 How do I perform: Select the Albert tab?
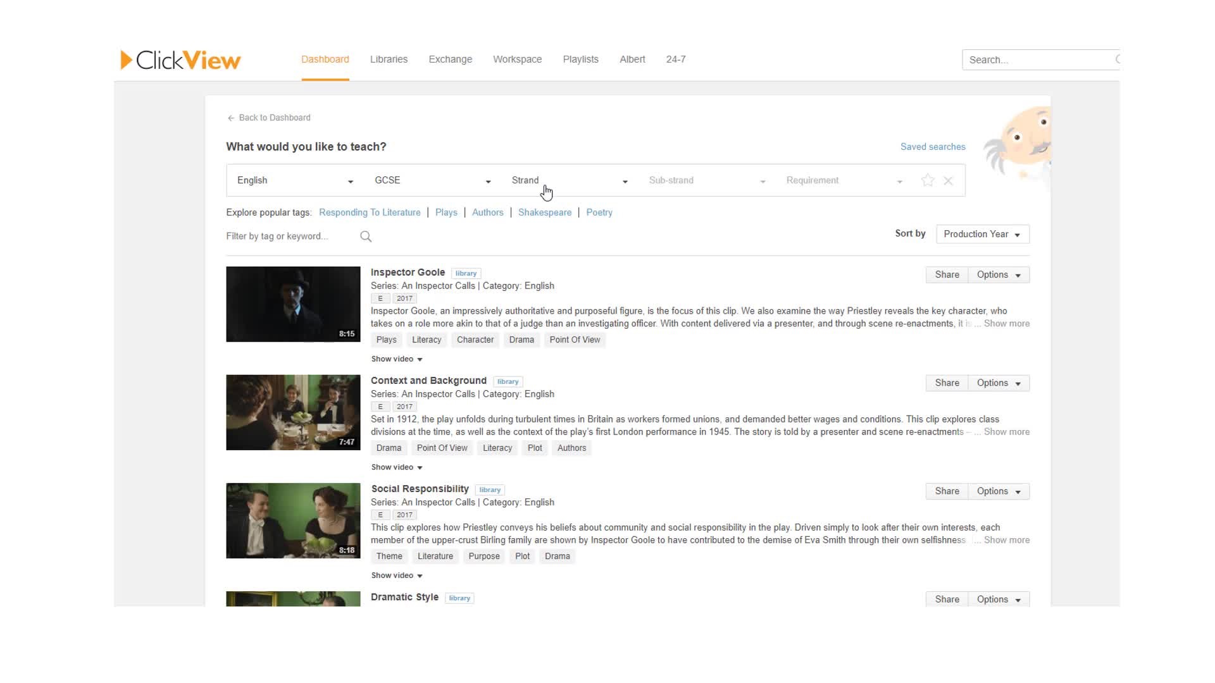632,59
